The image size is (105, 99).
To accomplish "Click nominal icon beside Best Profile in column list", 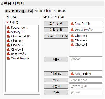I will click(x=8, y=54).
